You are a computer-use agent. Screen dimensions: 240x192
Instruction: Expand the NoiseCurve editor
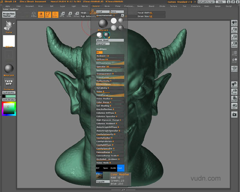pyautogui.click(x=110, y=95)
